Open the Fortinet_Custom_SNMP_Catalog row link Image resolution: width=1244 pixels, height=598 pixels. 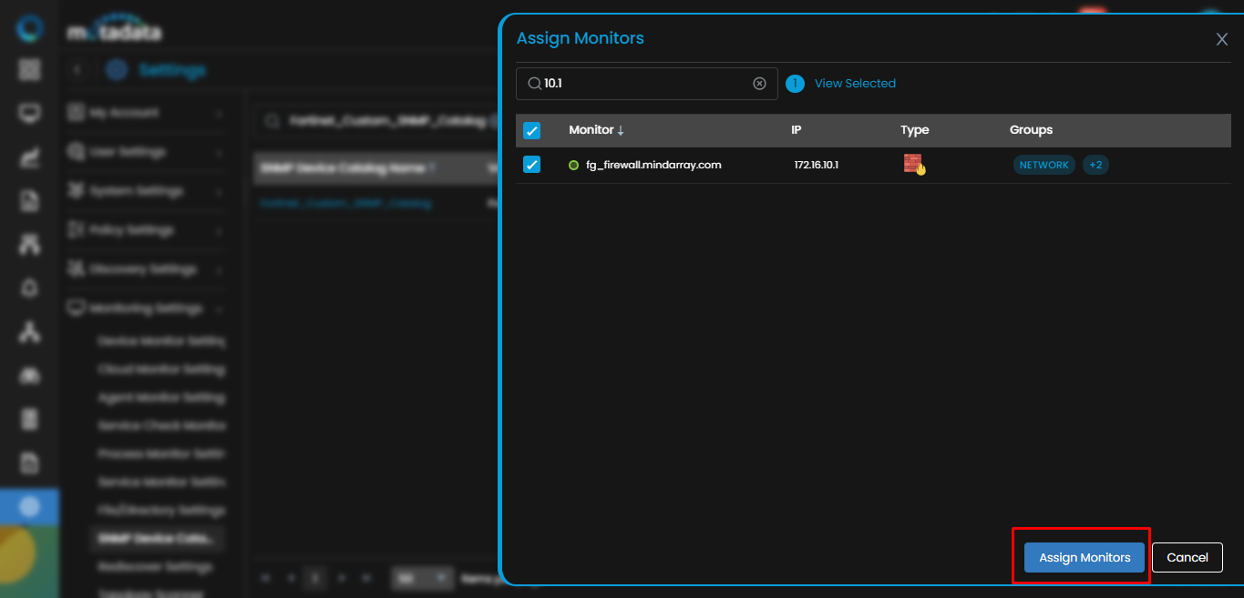(345, 203)
